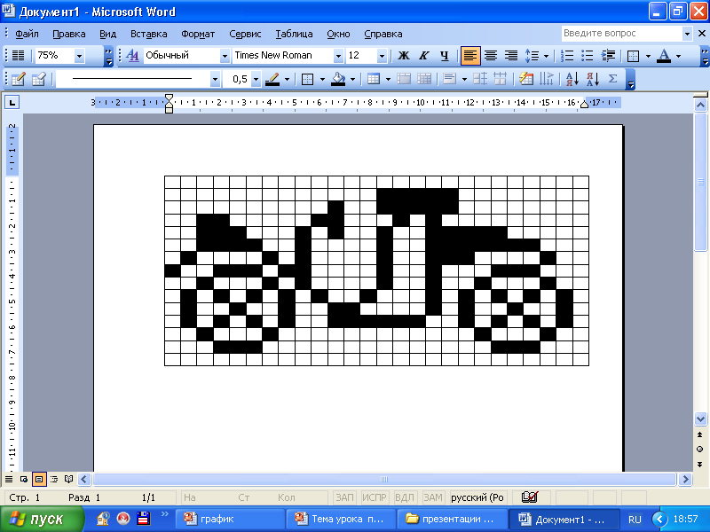Open the Обычный style dropdown

click(x=224, y=56)
